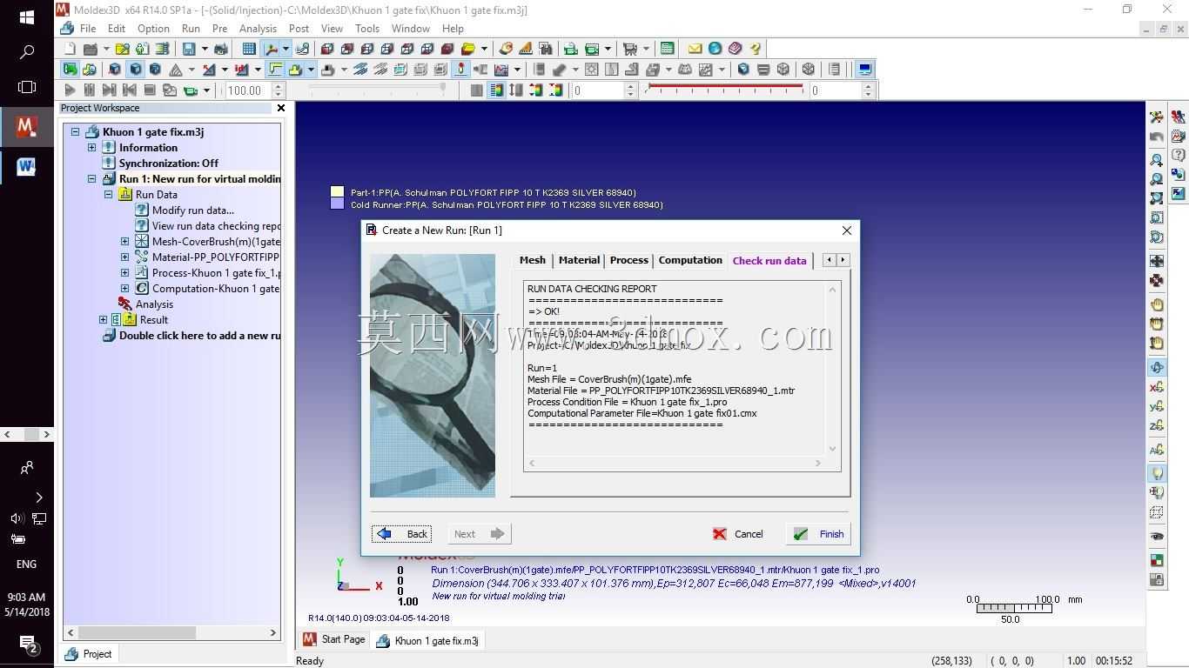Switch to the Computation tab in dialog
Image resolution: width=1189 pixels, height=668 pixels.
click(690, 260)
